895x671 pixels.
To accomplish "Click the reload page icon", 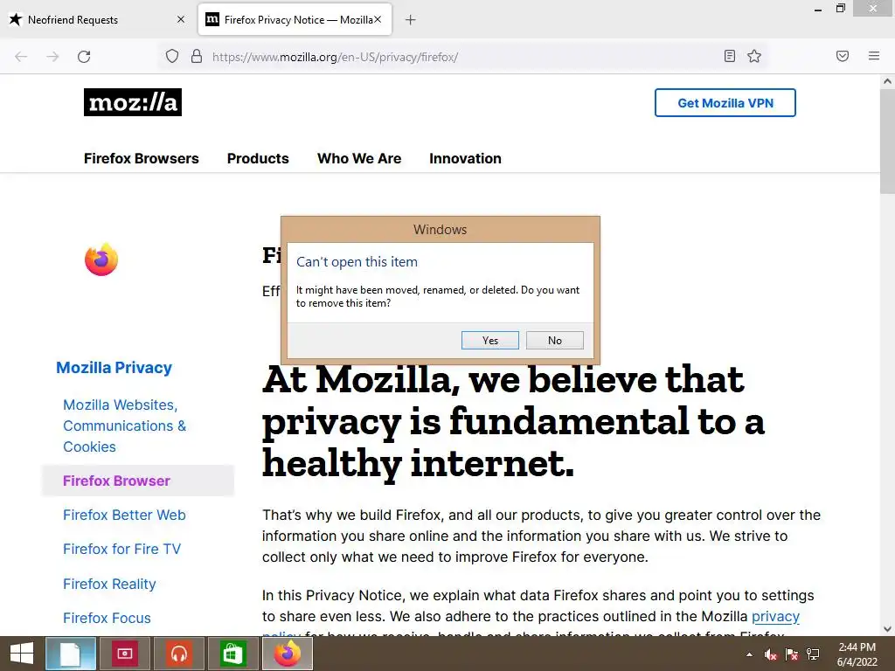I will (84, 57).
